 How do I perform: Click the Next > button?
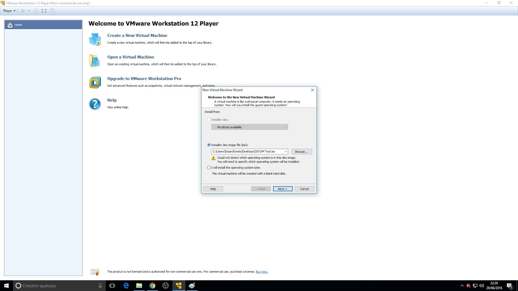click(x=283, y=189)
